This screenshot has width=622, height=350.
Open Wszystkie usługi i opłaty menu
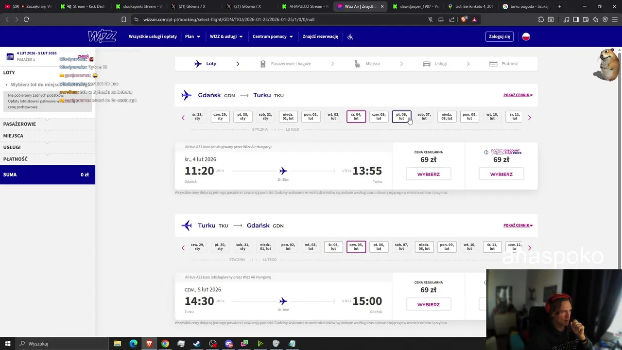[153, 36]
